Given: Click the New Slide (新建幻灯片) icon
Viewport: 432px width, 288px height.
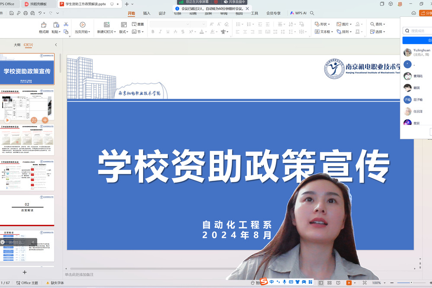Looking at the screenshot, I should (x=106, y=25).
